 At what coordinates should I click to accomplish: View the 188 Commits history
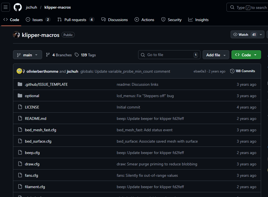coord(243,71)
